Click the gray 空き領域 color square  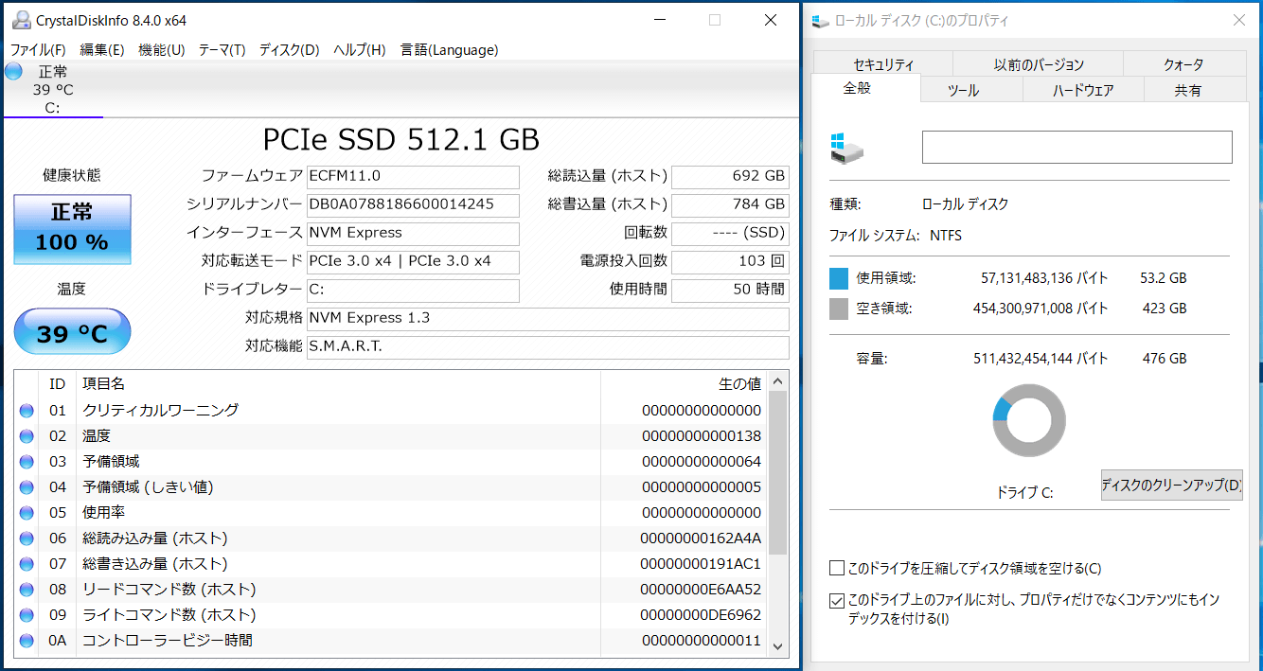pos(839,309)
